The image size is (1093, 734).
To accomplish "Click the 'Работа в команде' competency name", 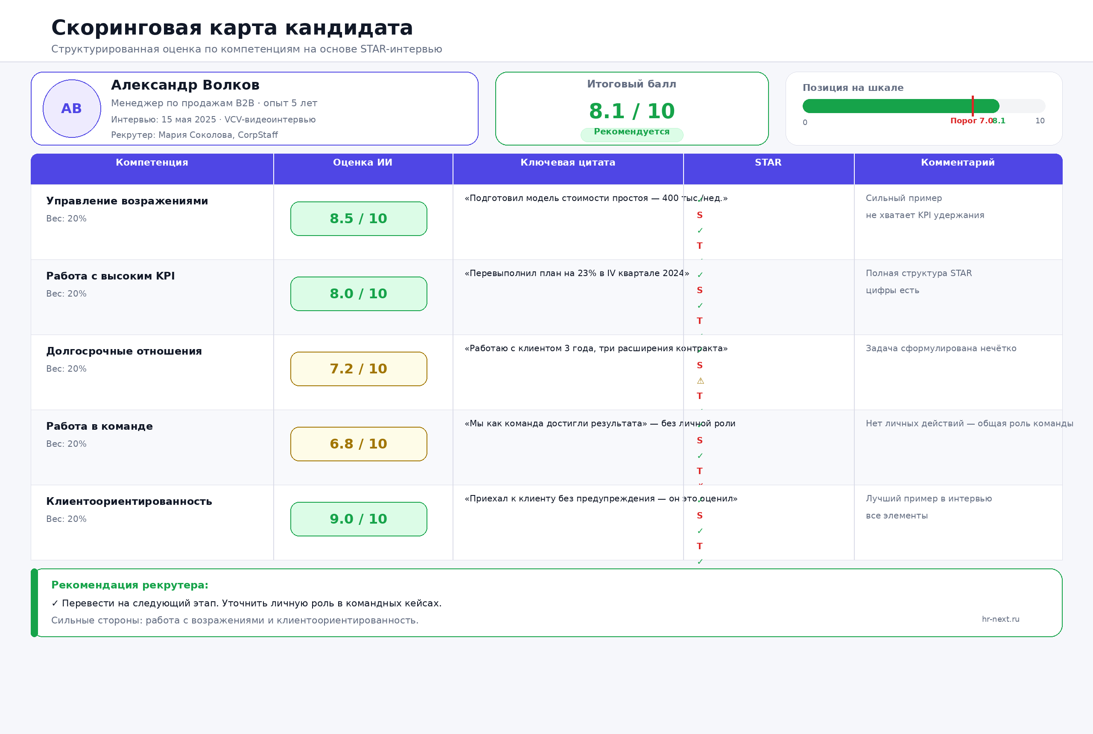I will pos(99,426).
